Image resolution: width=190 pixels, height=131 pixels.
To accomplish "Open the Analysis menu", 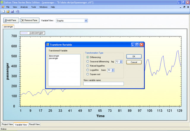I will [24, 7].
